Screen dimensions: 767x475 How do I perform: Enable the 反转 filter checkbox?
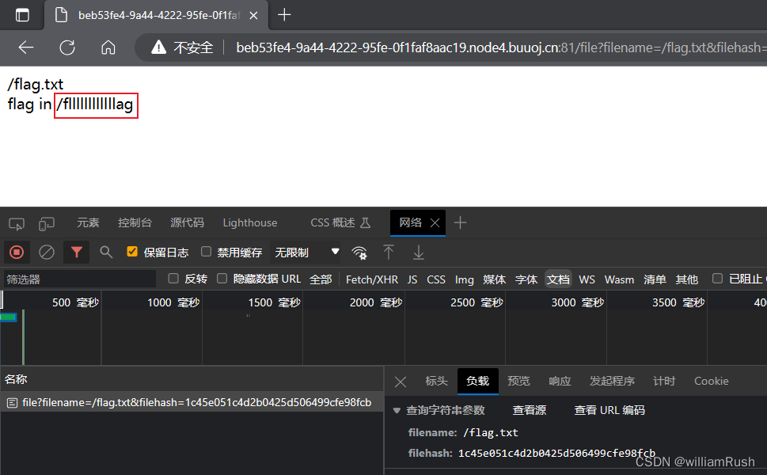click(x=173, y=279)
